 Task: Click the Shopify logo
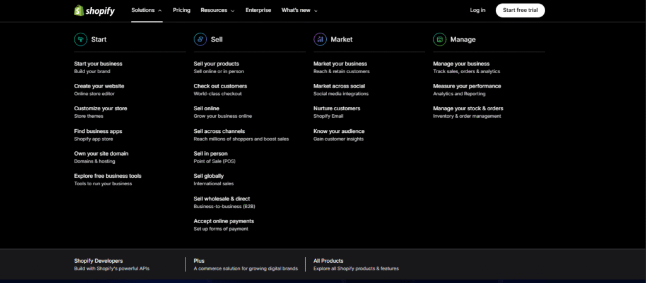95,11
